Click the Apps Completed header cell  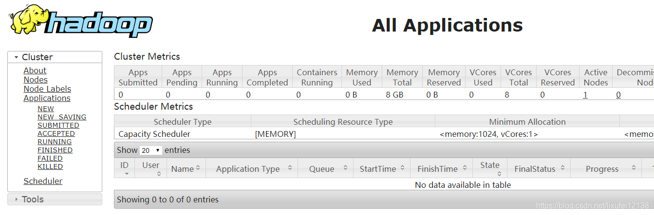(267, 77)
